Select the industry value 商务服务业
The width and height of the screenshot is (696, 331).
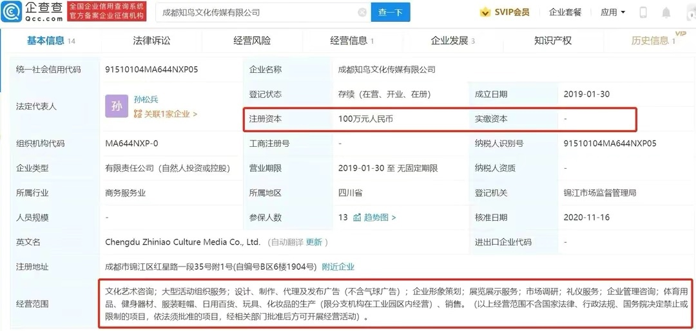126,193
